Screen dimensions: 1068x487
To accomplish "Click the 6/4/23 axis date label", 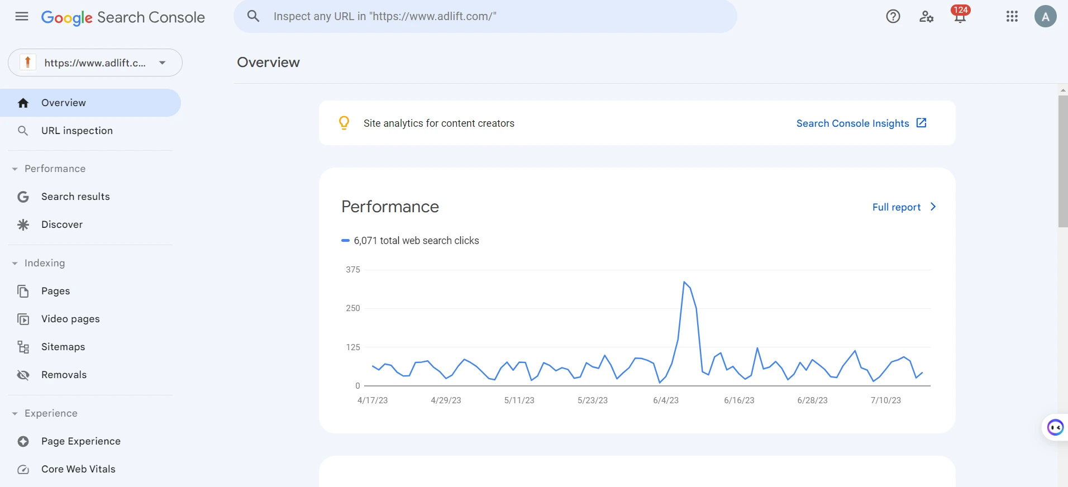I will tap(666, 400).
